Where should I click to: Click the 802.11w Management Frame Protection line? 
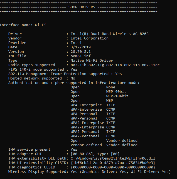pos(65,74)
